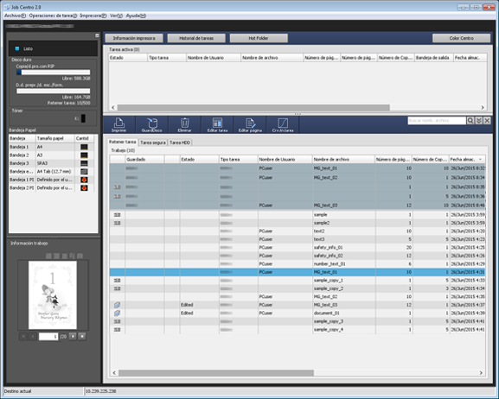
Task: Open the Editar tarea tool
Action: (x=217, y=124)
